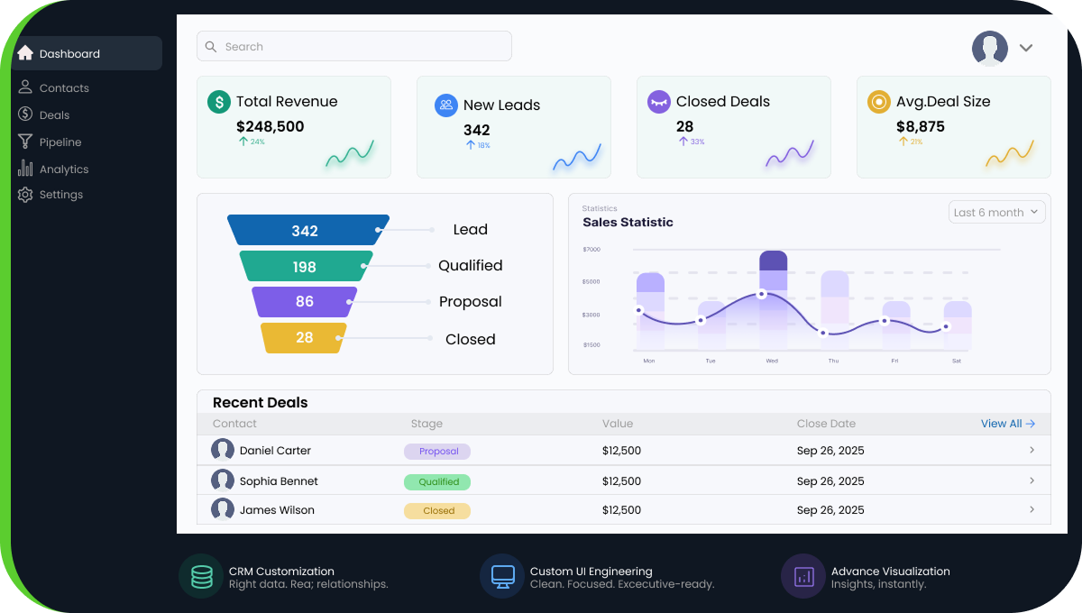
Task: Select the purple 86 Proposal funnel segment
Action: point(305,302)
